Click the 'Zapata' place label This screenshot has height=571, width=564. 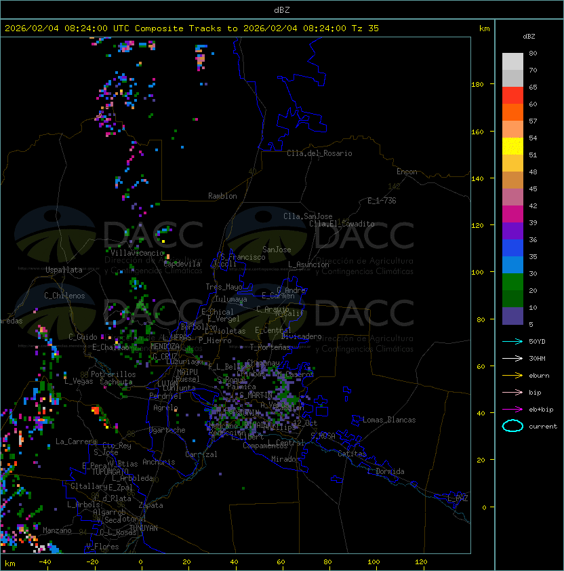point(150,505)
